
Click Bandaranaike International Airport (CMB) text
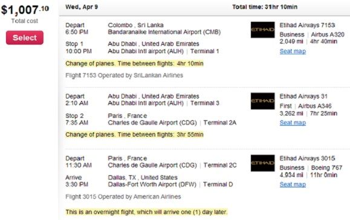[x=164, y=32]
